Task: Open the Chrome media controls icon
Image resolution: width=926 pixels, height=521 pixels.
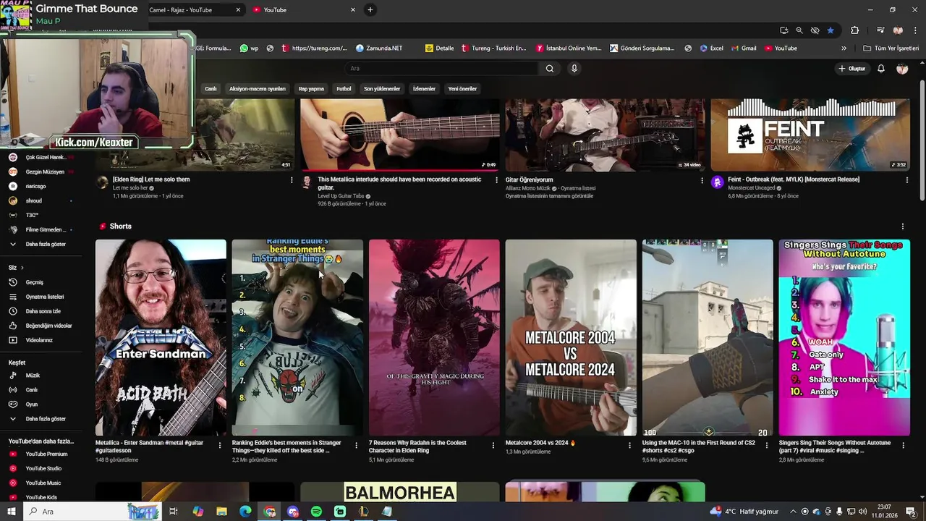Action: (x=880, y=30)
